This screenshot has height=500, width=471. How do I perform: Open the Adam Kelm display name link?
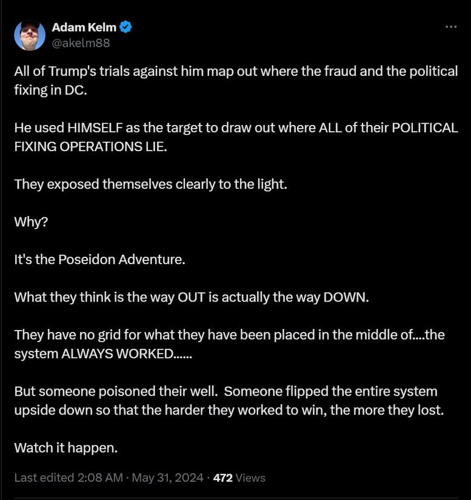[84, 27]
